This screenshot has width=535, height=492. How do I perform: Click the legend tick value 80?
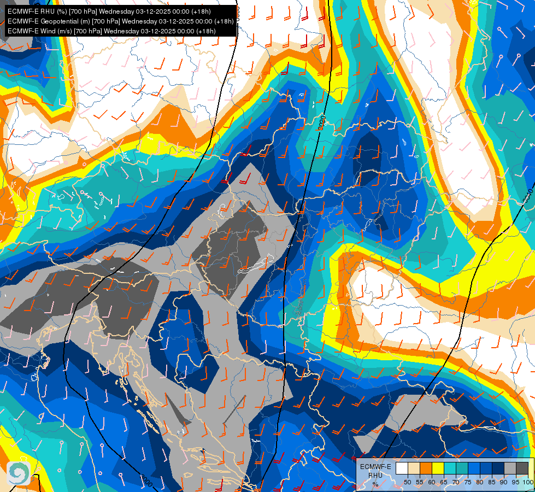click(480, 482)
